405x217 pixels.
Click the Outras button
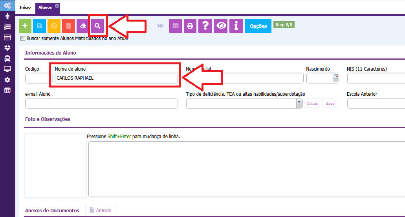tap(312, 103)
